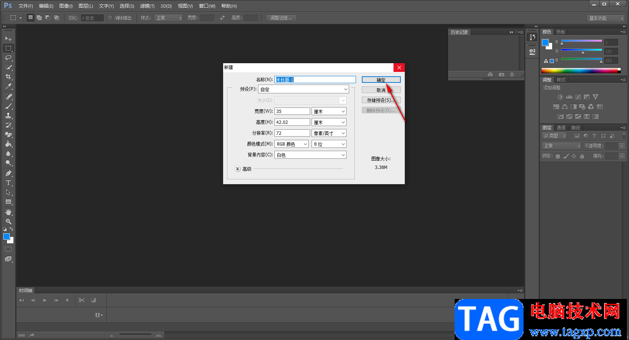Select the Brush tool
Image resolution: width=629 pixels, height=340 pixels.
pyautogui.click(x=8, y=106)
